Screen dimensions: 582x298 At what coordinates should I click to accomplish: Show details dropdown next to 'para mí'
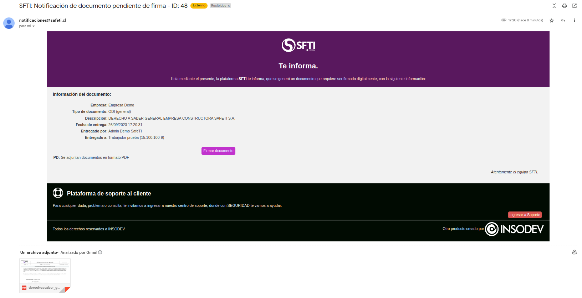coord(34,26)
